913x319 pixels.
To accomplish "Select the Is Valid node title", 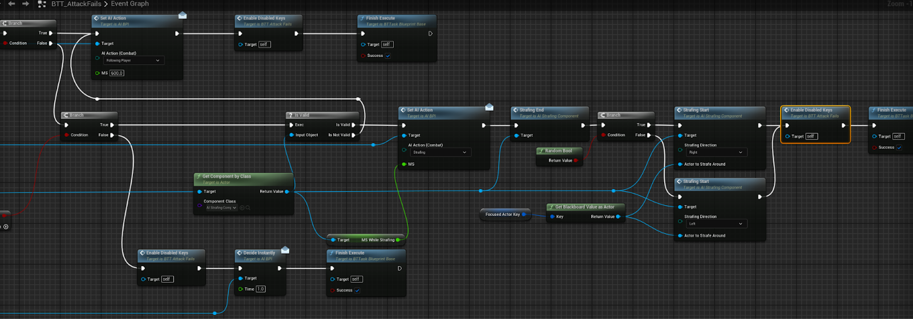I will click(x=302, y=115).
